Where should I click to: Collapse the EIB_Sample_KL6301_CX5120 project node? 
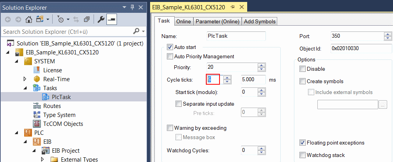tap(7, 52)
